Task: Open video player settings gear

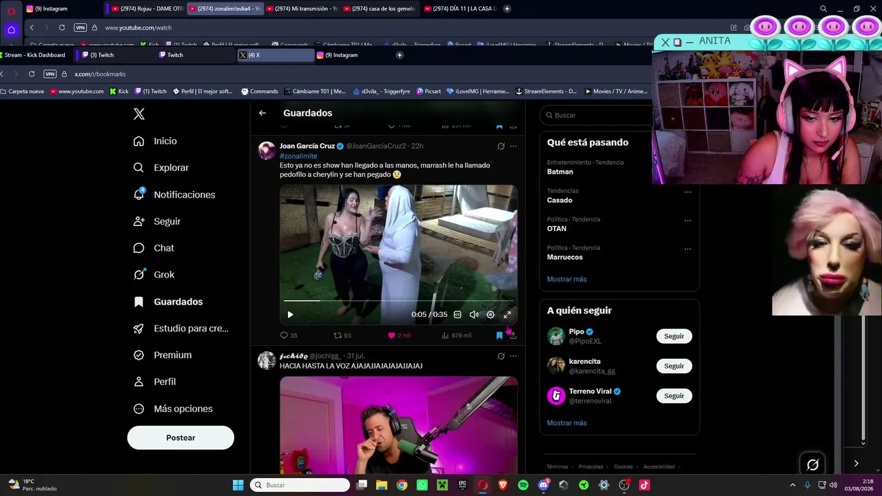Action: pyautogui.click(x=491, y=315)
